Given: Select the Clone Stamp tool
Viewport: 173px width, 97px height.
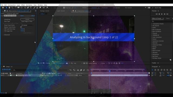Looking at the screenshot, I should [37, 8].
